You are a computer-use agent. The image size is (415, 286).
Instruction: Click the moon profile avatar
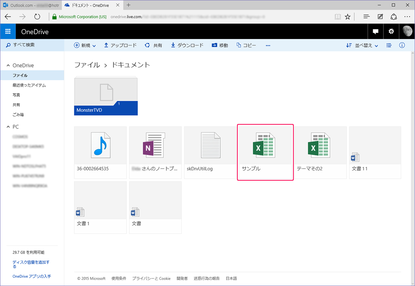click(407, 31)
